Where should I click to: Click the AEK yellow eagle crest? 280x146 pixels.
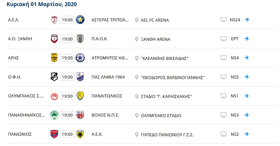80,134
